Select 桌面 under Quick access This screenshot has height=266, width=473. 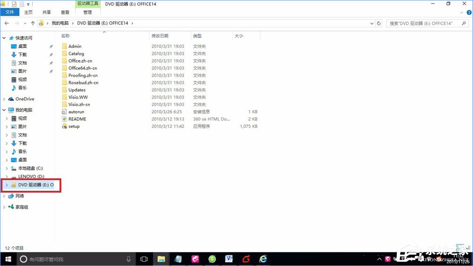pos(22,46)
